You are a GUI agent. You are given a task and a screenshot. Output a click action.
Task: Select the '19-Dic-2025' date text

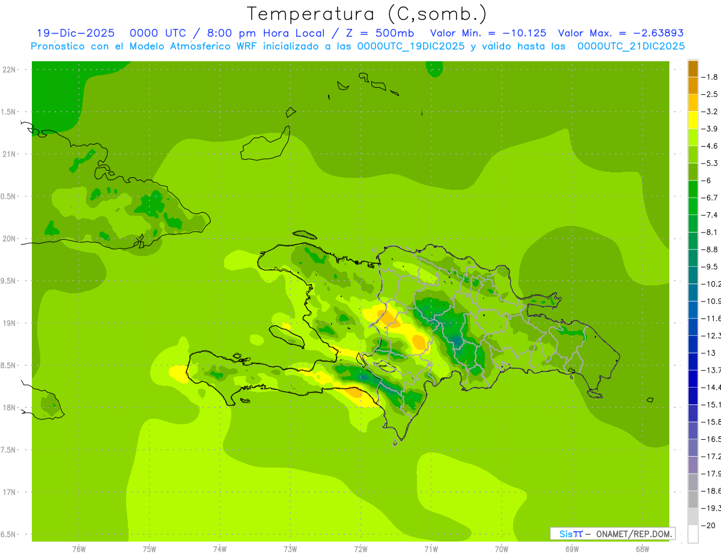coord(76,33)
